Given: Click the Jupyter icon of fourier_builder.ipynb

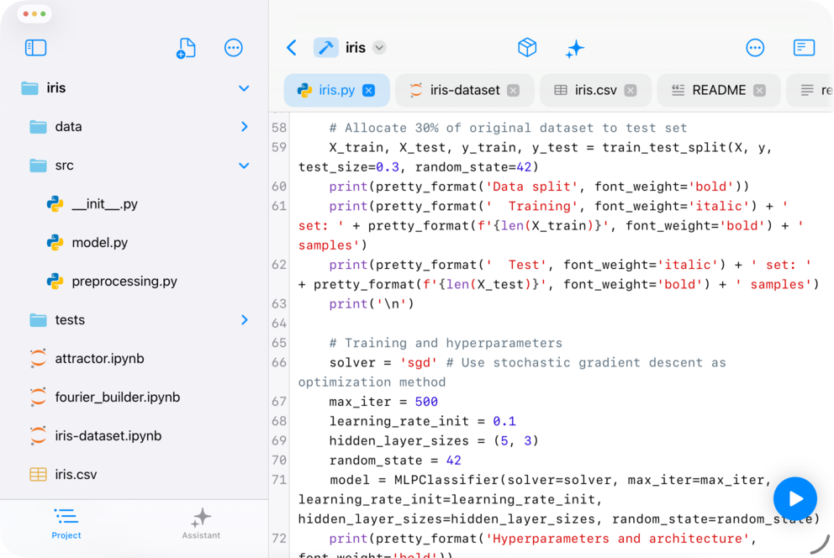Looking at the screenshot, I should click(x=38, y=397).
